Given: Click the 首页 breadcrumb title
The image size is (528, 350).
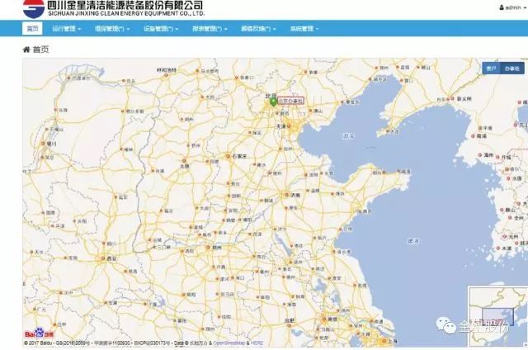Looking at the screenshot, I should (41, 50).
